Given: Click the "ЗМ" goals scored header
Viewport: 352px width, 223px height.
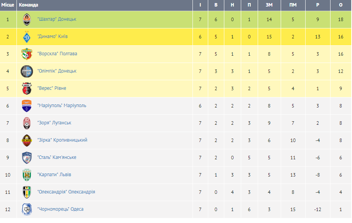Looking at the screenshot, I should click(x=269, y=5).
